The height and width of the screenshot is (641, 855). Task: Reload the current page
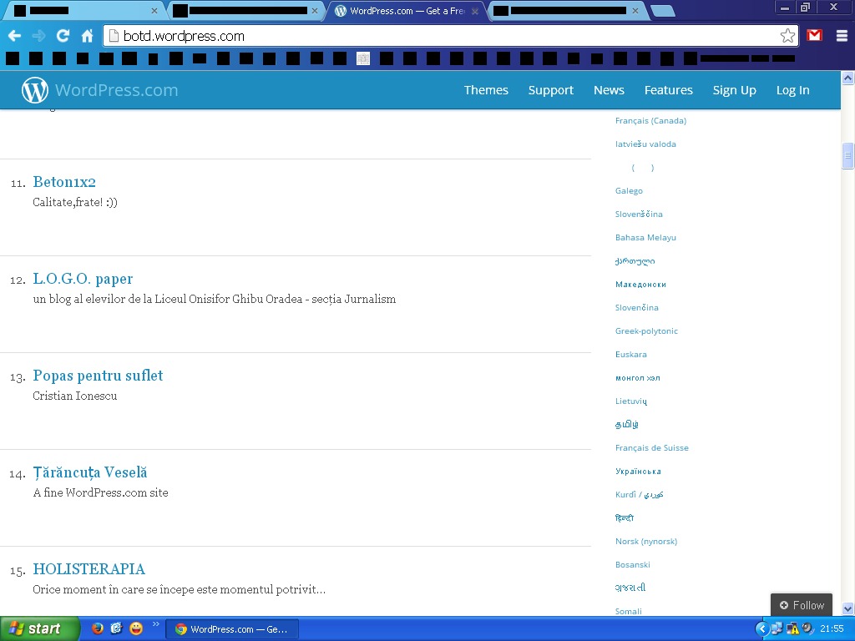click(x=63, y=36)
